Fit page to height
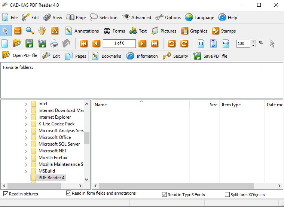This screenshot has height=207, width=284. (213, 43)
